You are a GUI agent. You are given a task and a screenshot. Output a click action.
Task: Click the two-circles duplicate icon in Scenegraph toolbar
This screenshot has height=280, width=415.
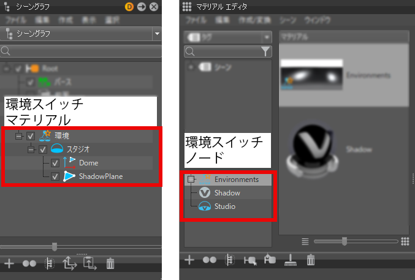click(29, 263)
